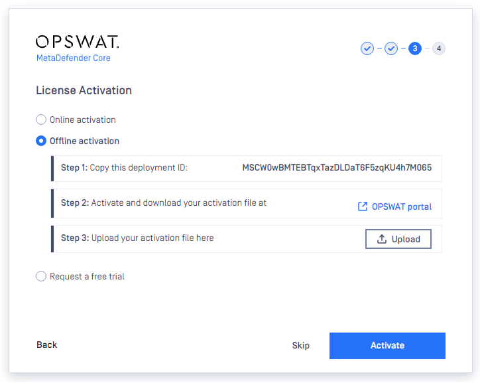Viewport: 480px width, 383px height.
Task: Choose Request a free trial option
Action: tap(41, 276)
